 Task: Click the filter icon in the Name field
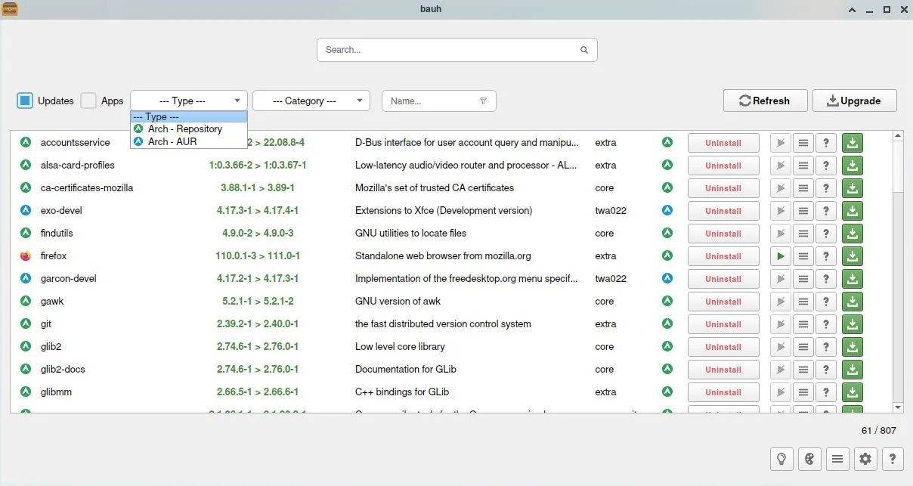(x=484, y=101)
